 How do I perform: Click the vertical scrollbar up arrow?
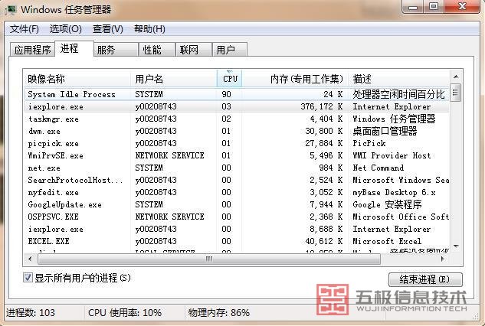pyautogui.click(x=456, y=77)
